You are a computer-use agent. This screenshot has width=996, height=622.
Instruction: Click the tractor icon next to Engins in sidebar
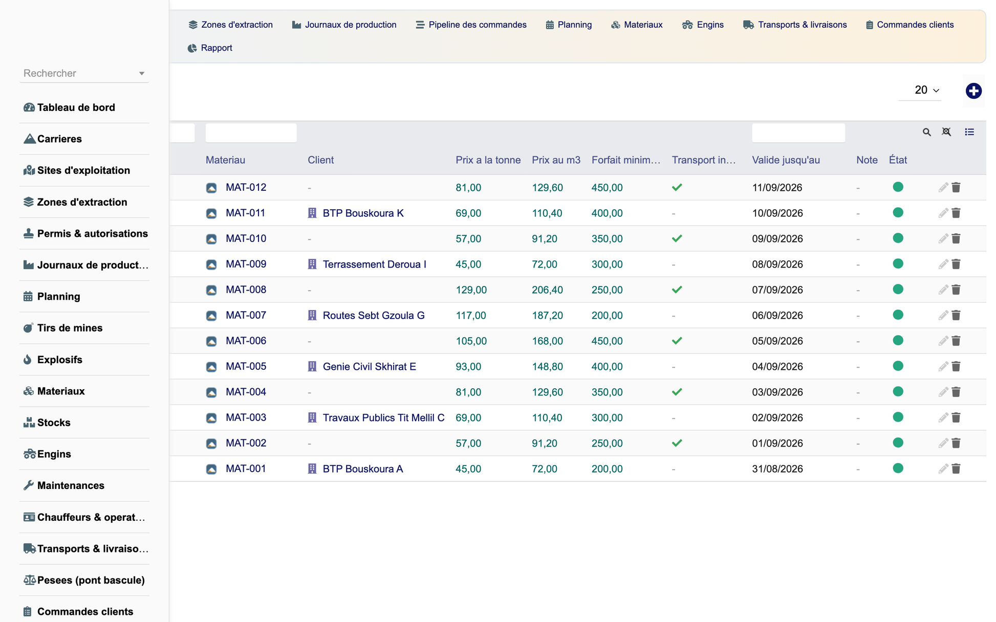tap(29, 454)
